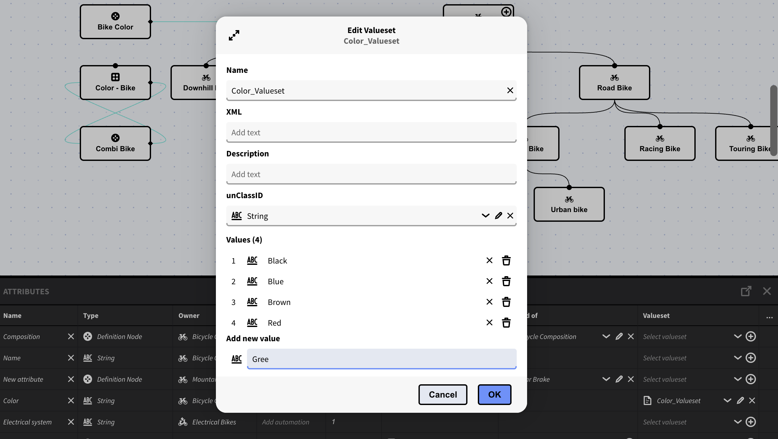
Task: Pop out the Attributes panel
Action: [x=746, y=291]
